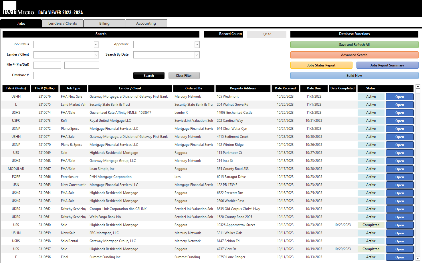Click the Loan Simple, Inc cell
This screenshot has height=263, width=422.
130,169
